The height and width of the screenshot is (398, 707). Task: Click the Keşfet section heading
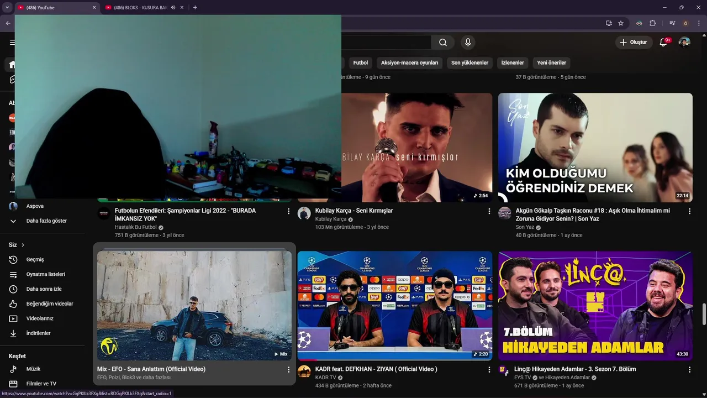[x=17, y=356]
